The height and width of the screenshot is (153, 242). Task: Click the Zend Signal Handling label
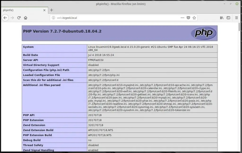pyautogui.click(x=38, y=150)
